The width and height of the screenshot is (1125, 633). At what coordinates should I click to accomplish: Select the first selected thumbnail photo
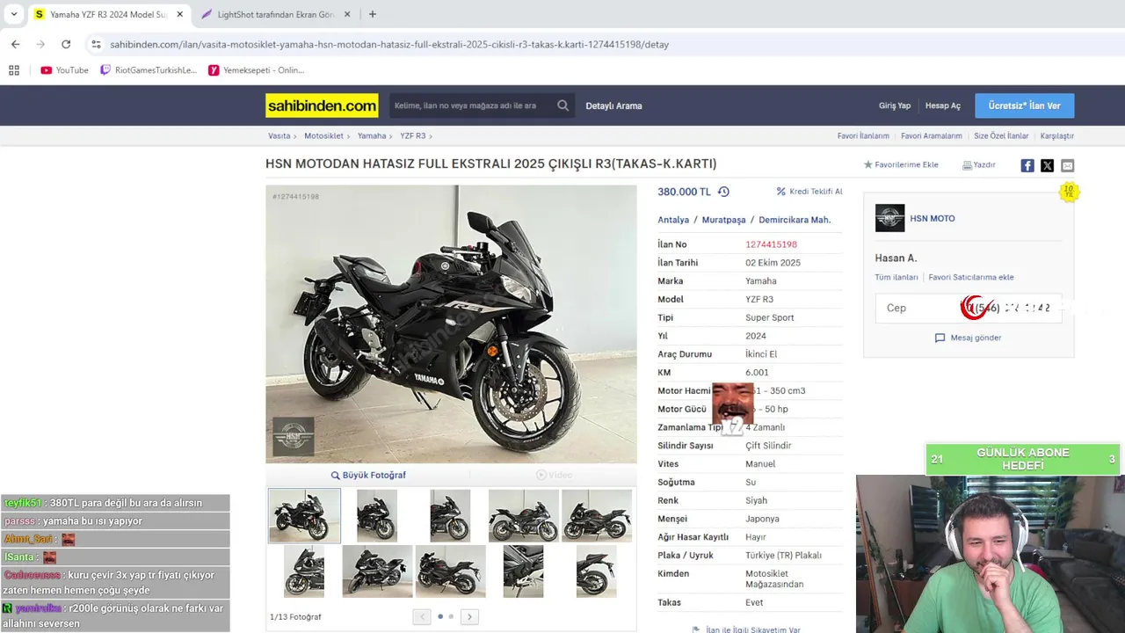pyautogui.click(x=304, y=516)
